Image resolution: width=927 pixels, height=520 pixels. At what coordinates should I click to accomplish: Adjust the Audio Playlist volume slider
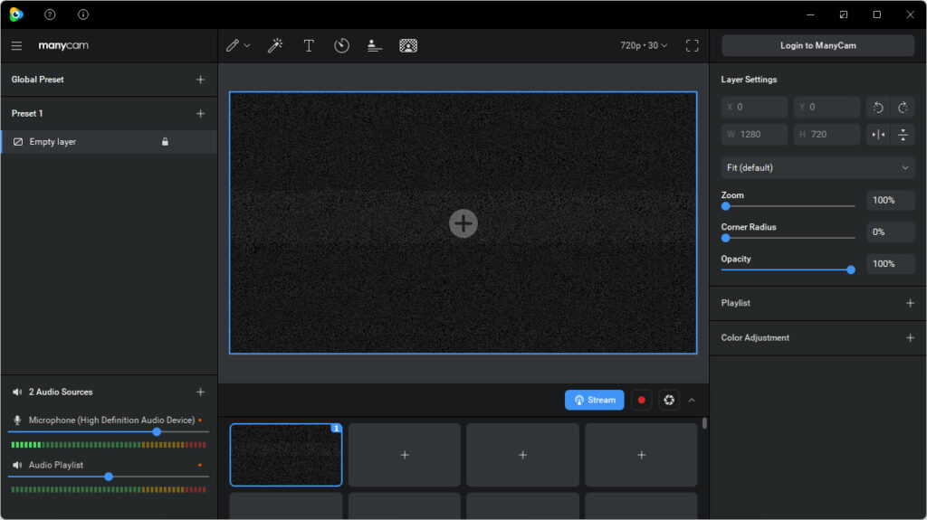pos(109,477)
